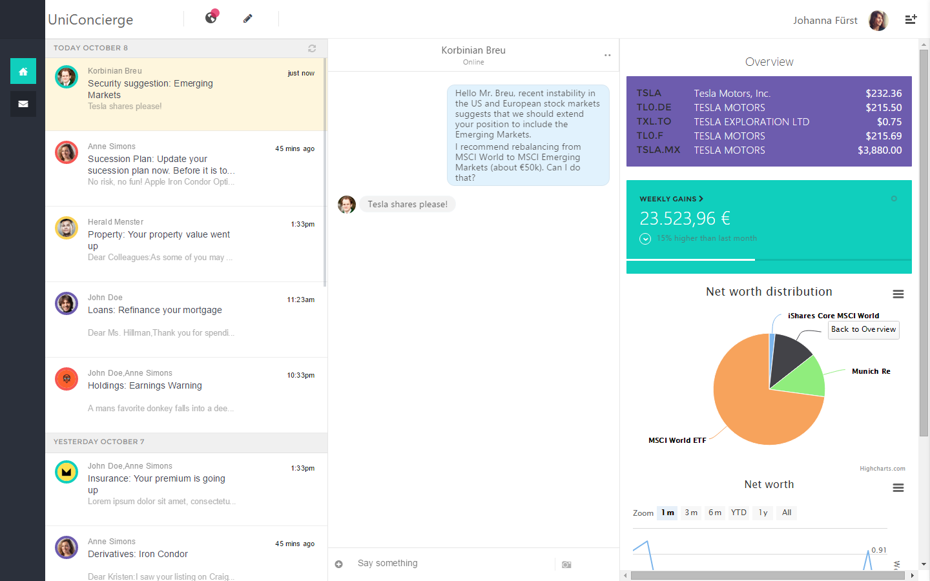Click the Munich Re chart label
The image size is (930, 581).
pyautogui.click(x=871, y=372)
